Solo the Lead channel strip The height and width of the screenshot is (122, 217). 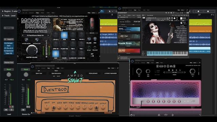click(12, 110)
